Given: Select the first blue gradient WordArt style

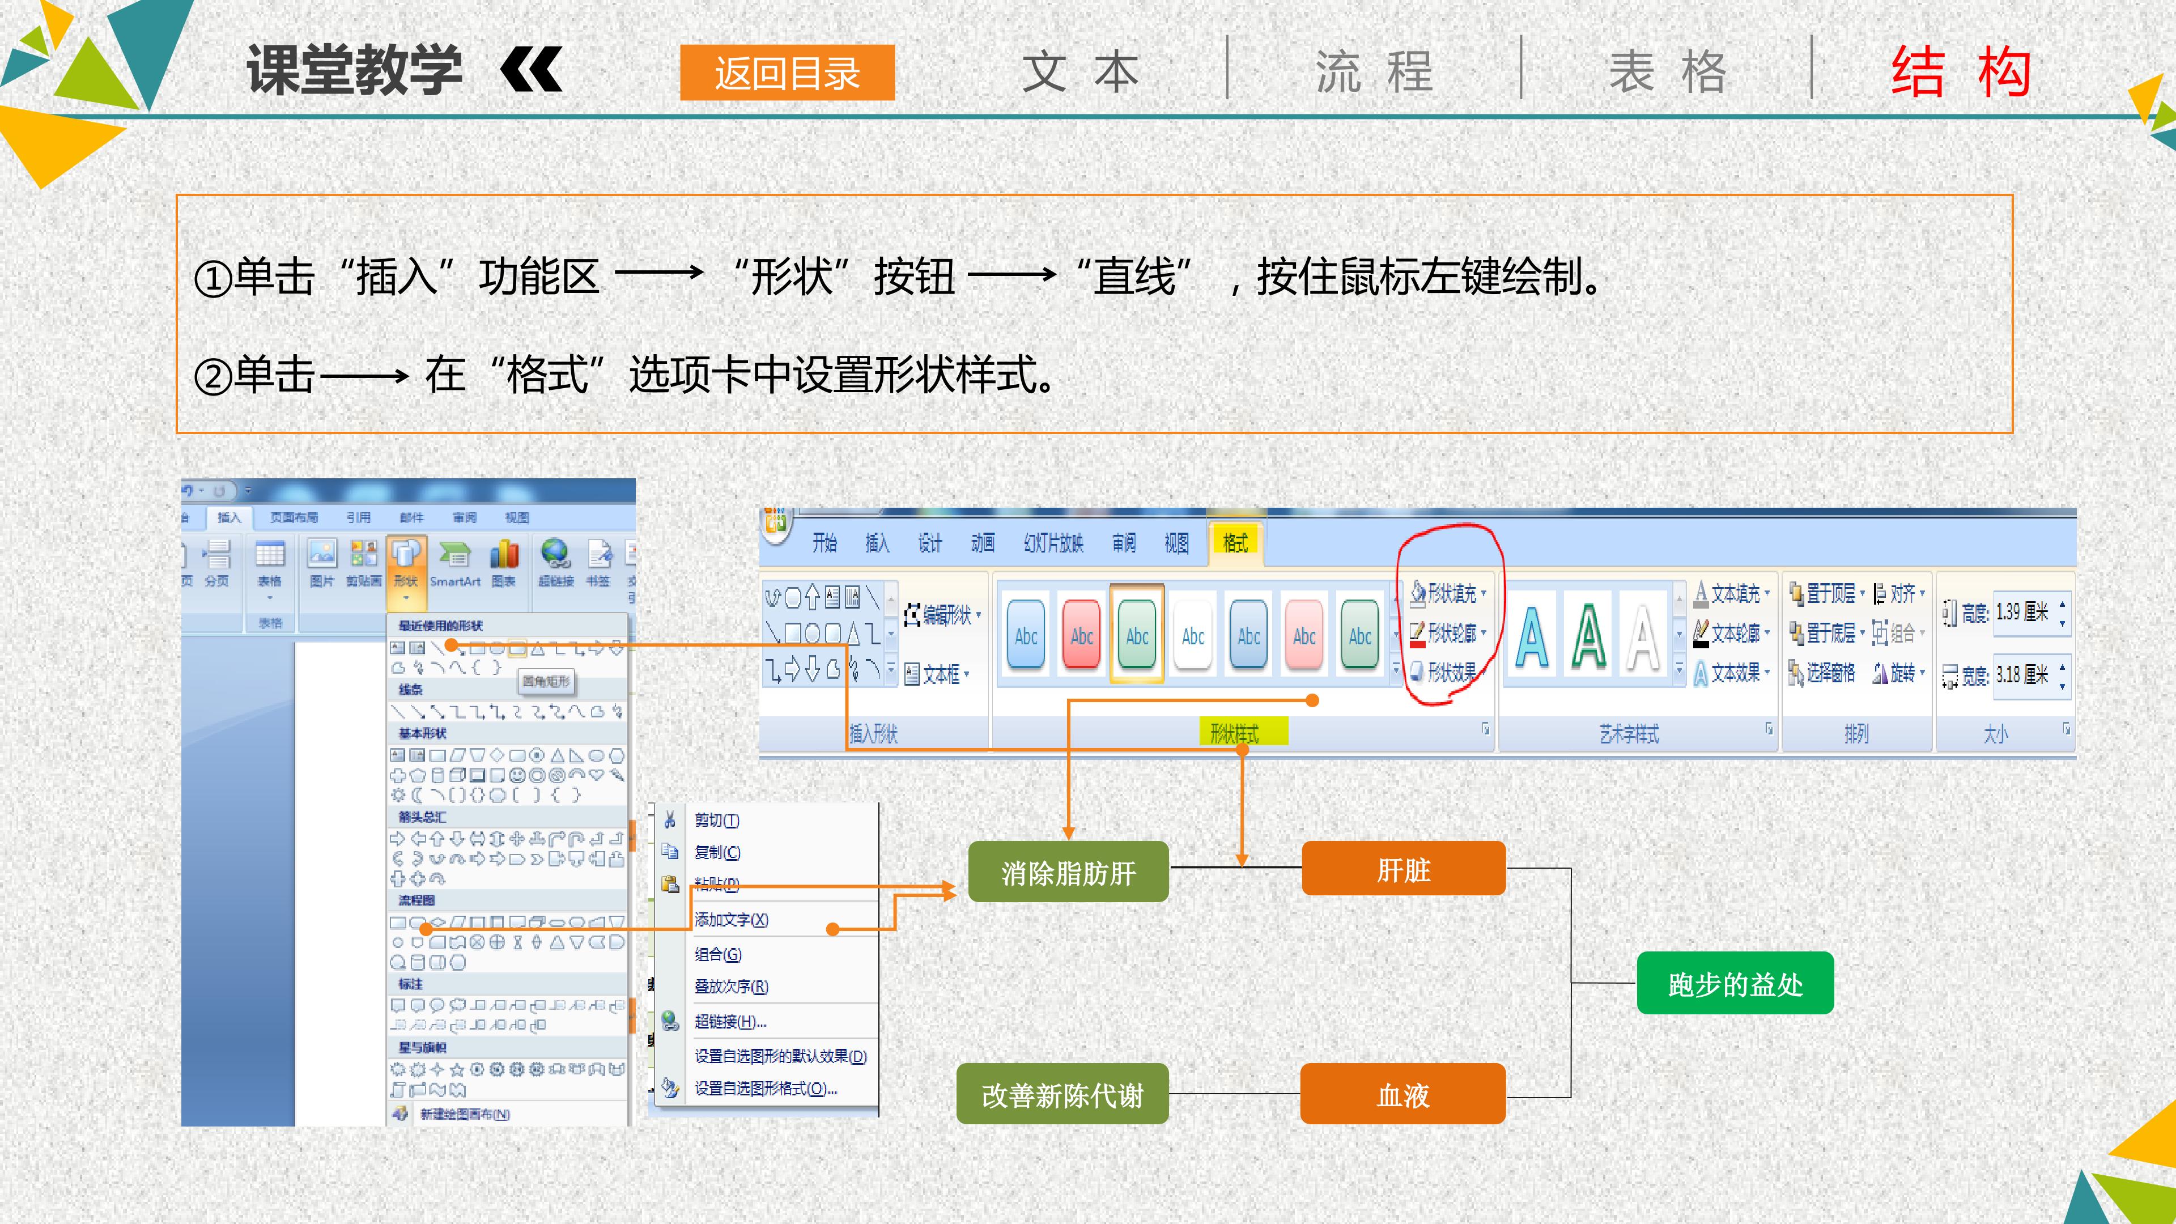Looking at the screenshot, I should (1532, 637).
